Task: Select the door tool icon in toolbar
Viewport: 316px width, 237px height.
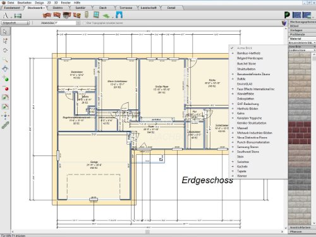Action: coord(87,15)
